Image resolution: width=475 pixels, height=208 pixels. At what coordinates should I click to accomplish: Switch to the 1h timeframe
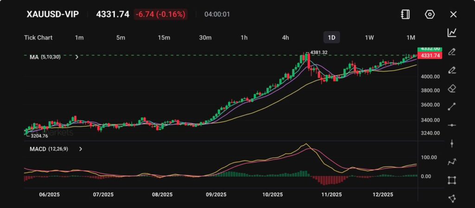tap(244, 37)
